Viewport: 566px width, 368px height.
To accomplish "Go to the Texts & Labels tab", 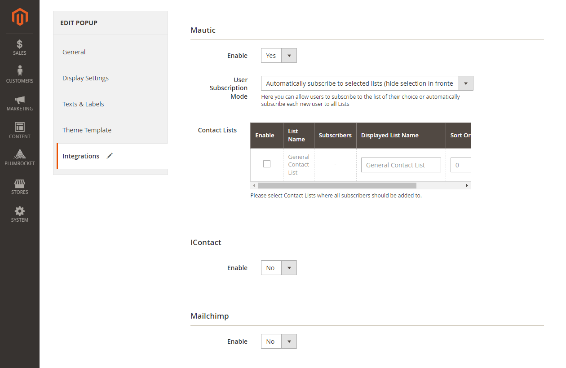I will 83,104.
